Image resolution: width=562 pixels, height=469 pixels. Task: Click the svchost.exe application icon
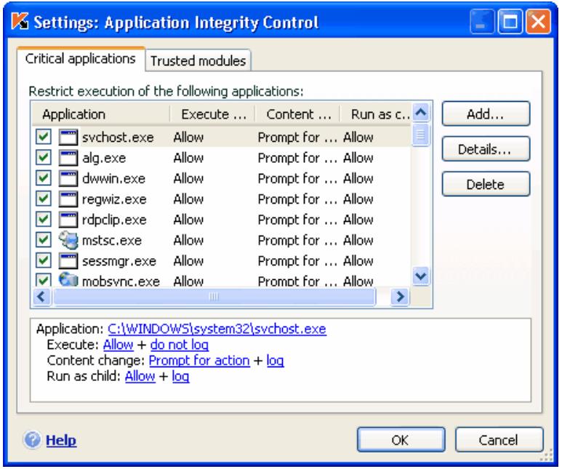coord(68,137)
